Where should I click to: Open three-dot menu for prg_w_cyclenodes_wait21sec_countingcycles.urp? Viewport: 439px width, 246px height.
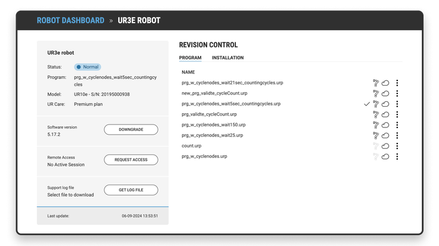coord(397,83)
